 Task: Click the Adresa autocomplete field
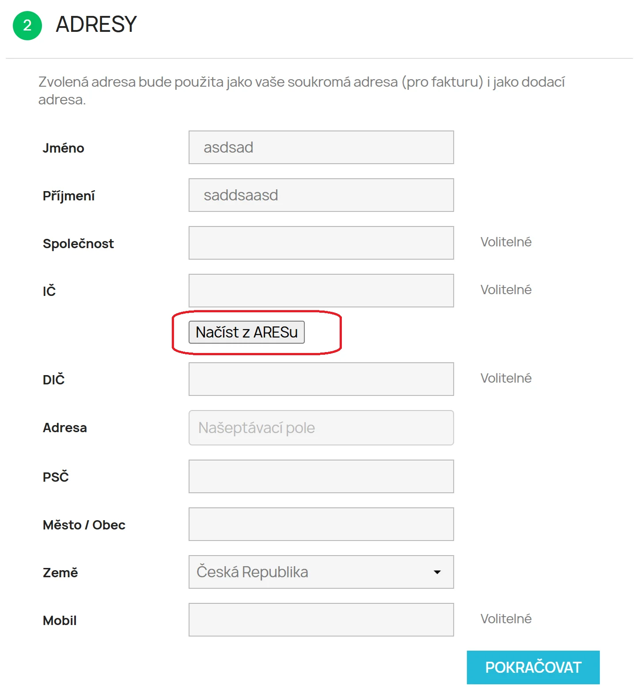tap(321, 428)
